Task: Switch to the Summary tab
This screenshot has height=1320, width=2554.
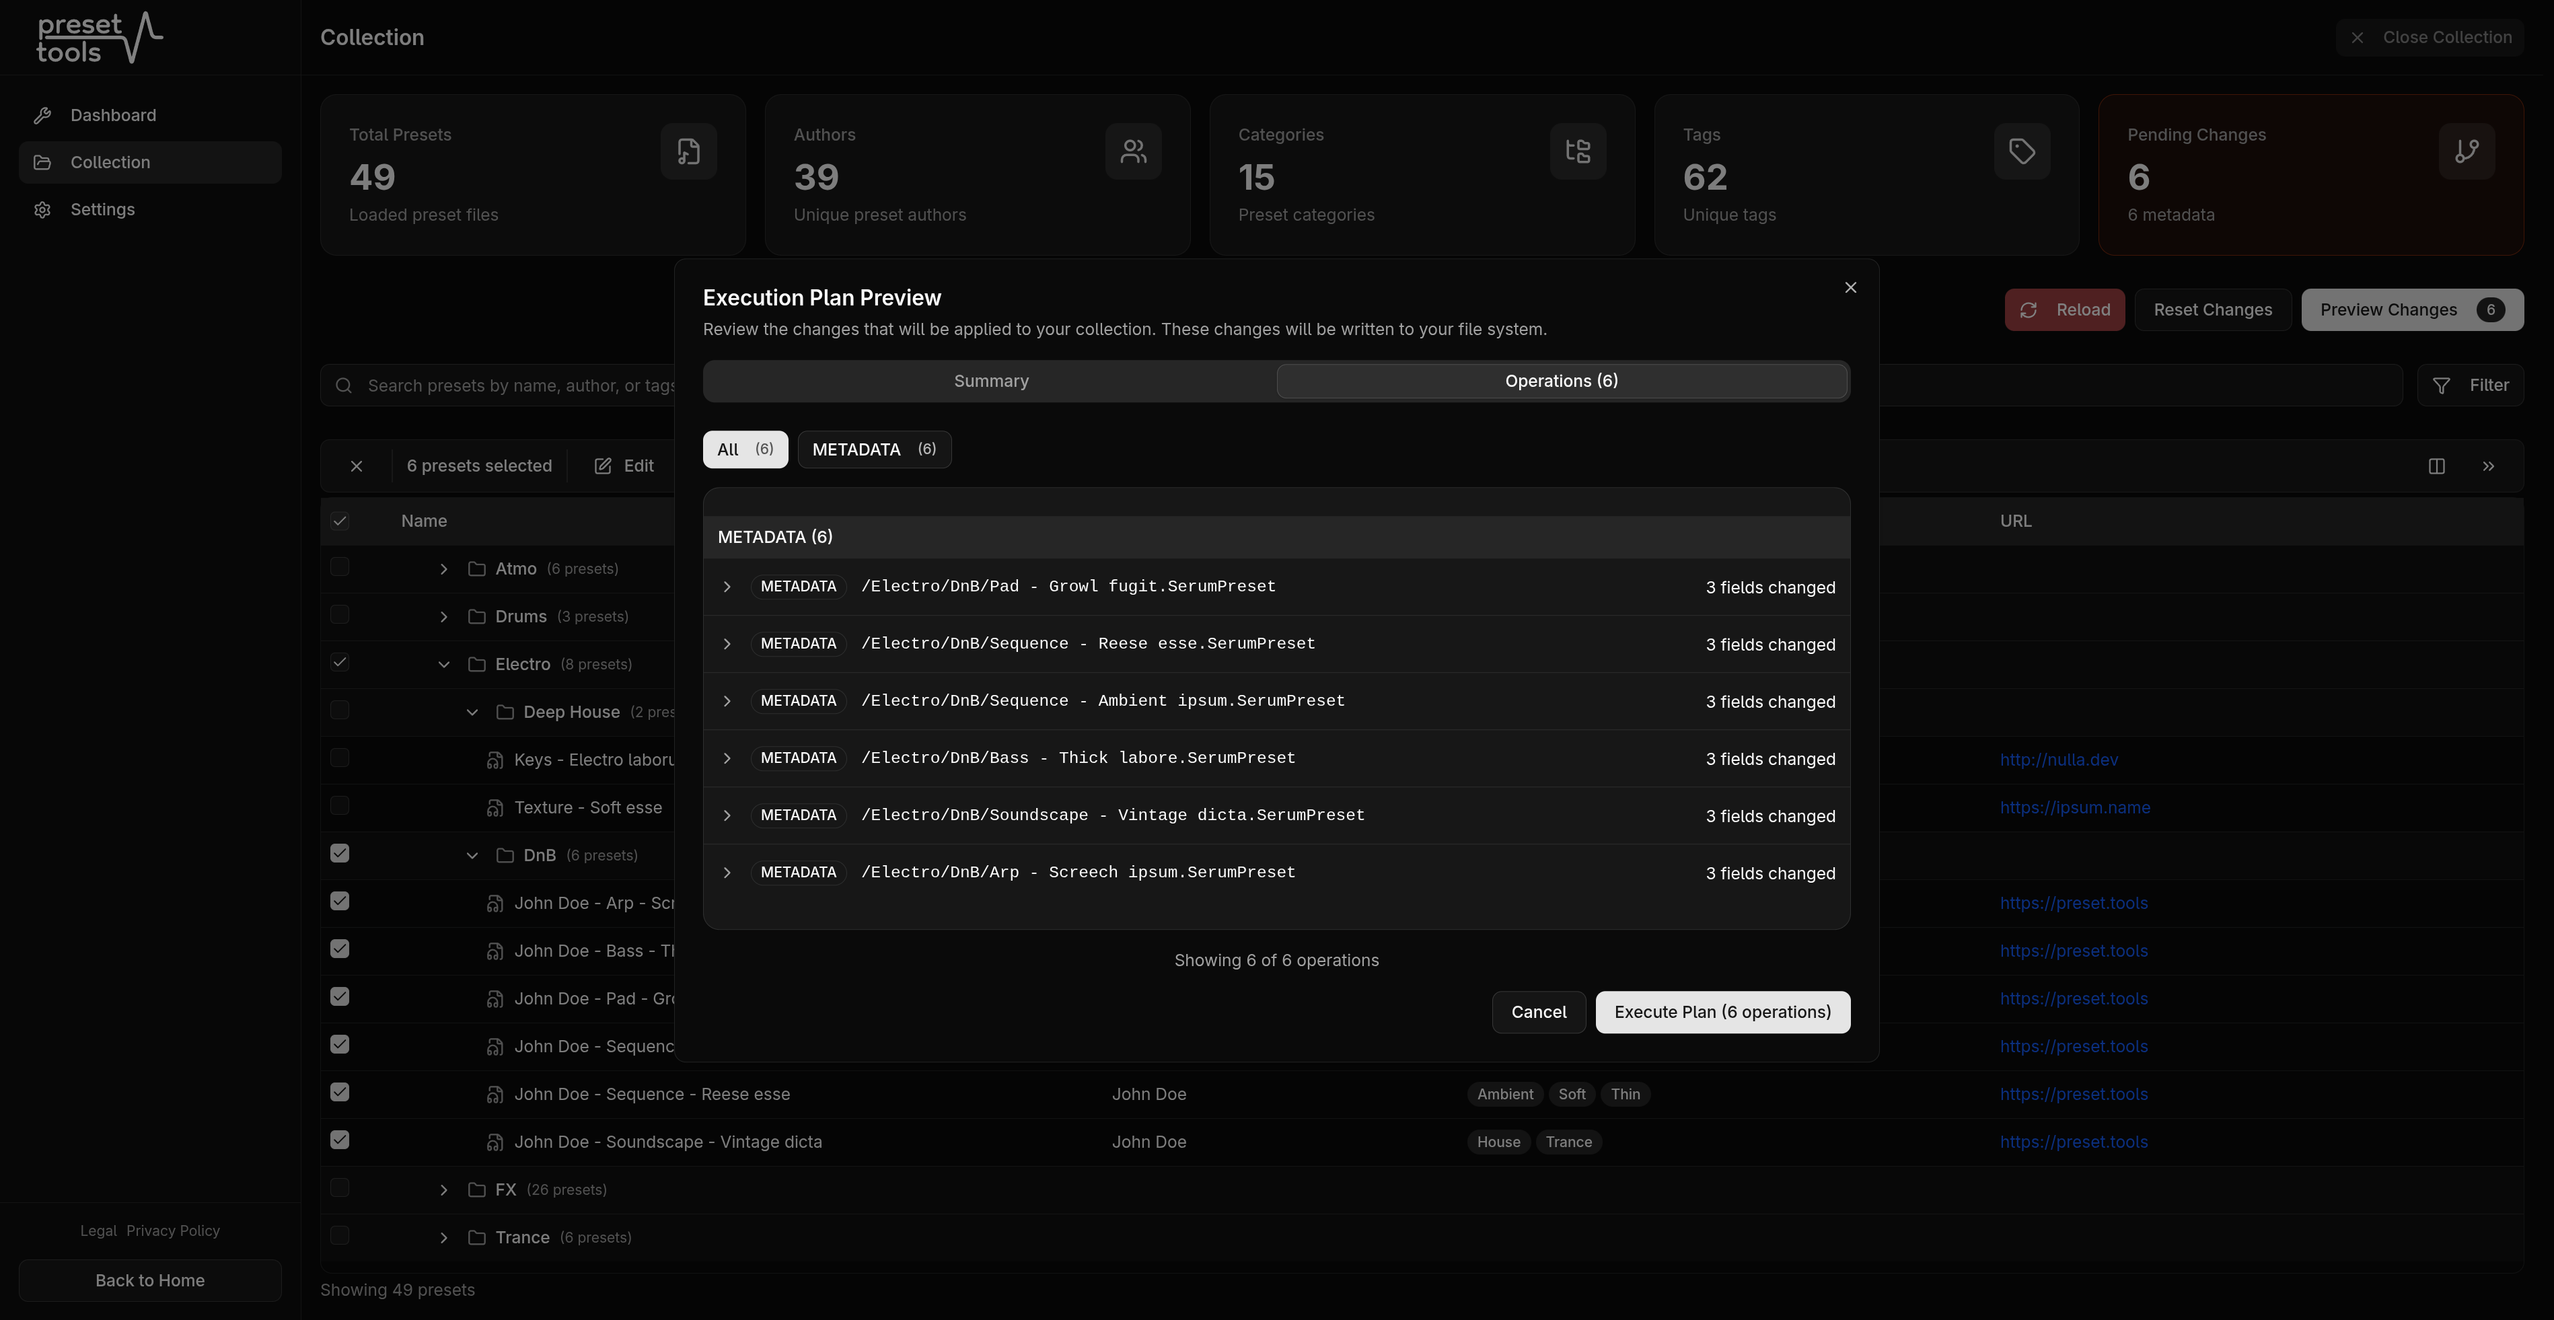Action: point(990,381)
